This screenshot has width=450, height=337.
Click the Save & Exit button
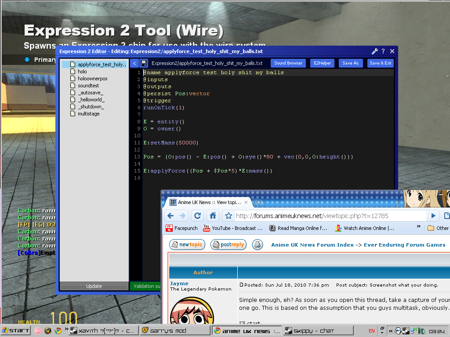click(380, 63)
